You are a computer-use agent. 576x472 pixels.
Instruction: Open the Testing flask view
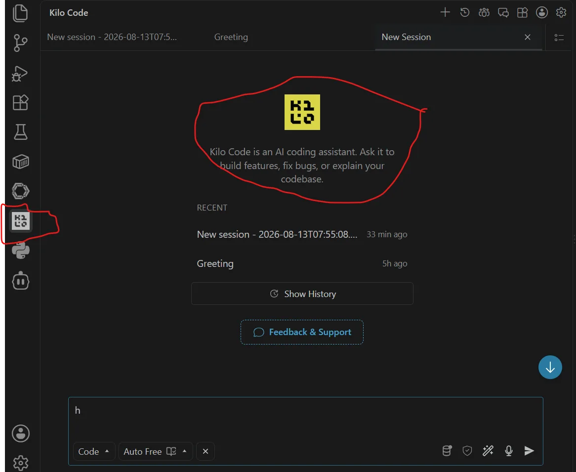coord(21,132)
